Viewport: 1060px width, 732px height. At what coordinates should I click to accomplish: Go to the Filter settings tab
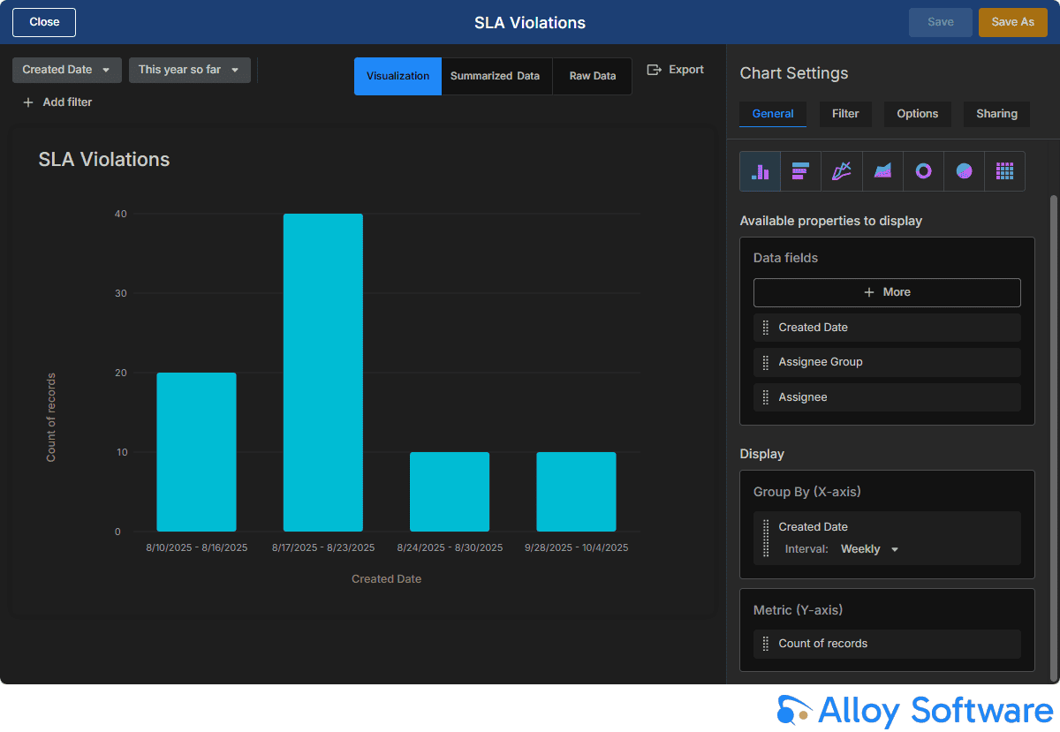845,114
